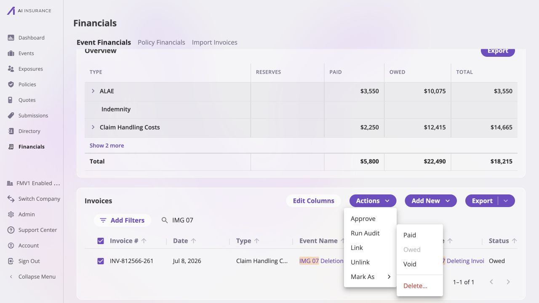This screenshot has height=303, width=539.
Task: Click the Policies shield icon
Action: click(x=11, y=85)
